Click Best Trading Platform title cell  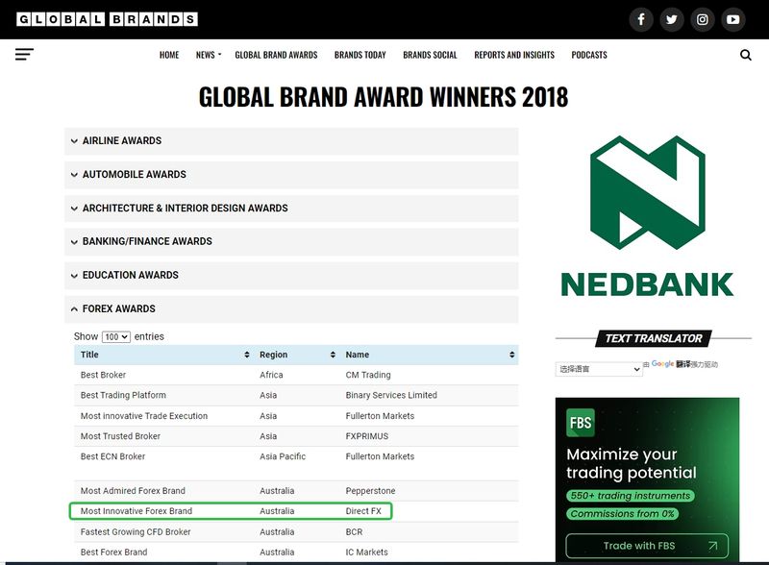tap(123, 395)
